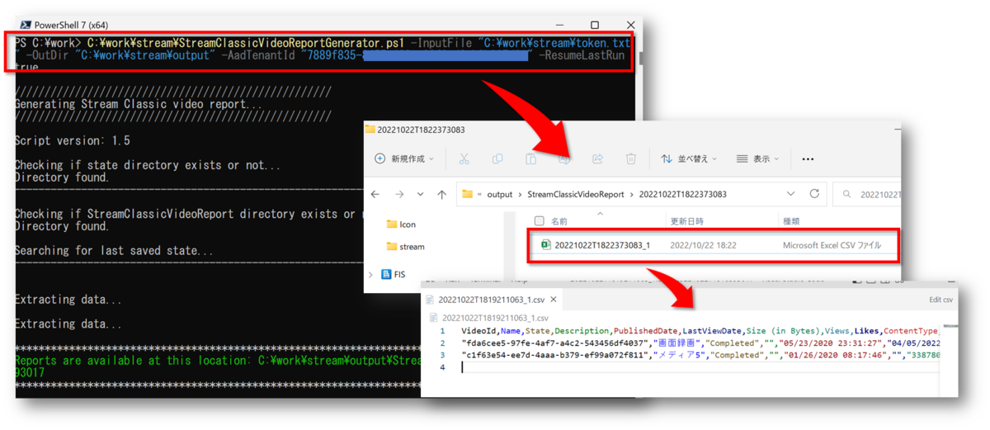Click 'output' in the Explorer breadcrumb

pos(499,195)
